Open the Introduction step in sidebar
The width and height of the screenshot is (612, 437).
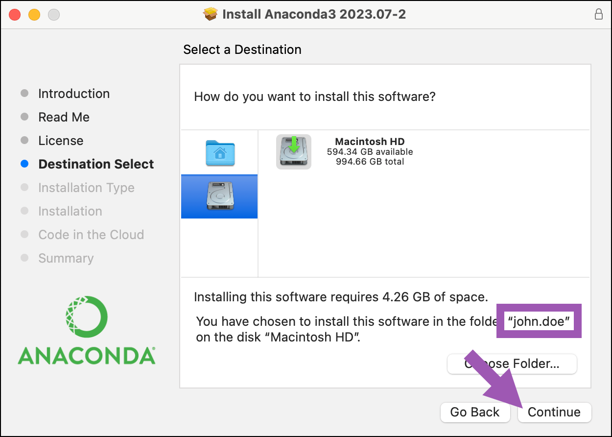(x=74, y=94)
